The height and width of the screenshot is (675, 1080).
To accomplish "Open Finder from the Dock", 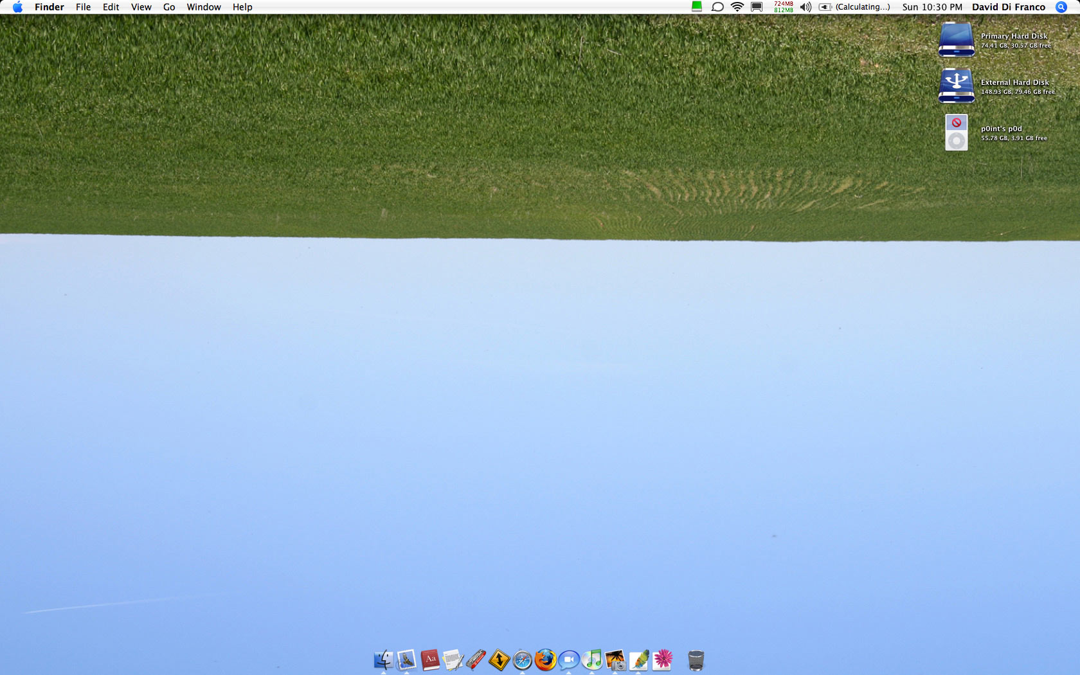I will pyautogui.click(x=384, y=660).
